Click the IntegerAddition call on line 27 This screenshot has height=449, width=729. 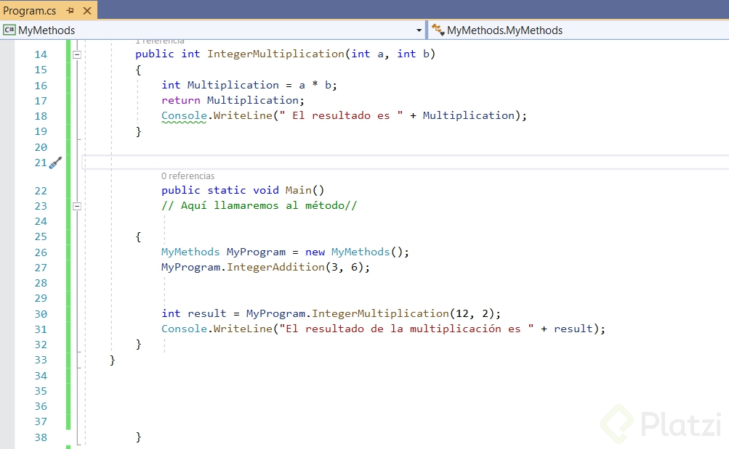coord(275,267)
